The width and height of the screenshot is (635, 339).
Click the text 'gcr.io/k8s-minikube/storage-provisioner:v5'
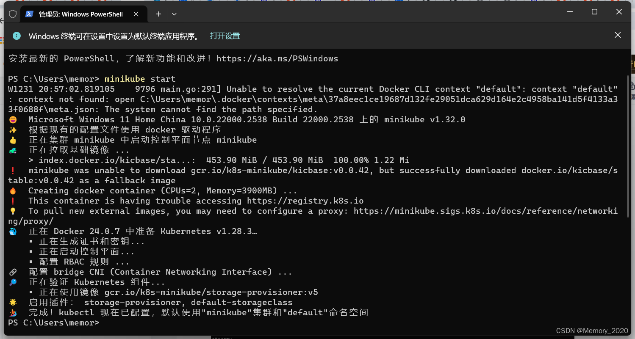point(211,292)
